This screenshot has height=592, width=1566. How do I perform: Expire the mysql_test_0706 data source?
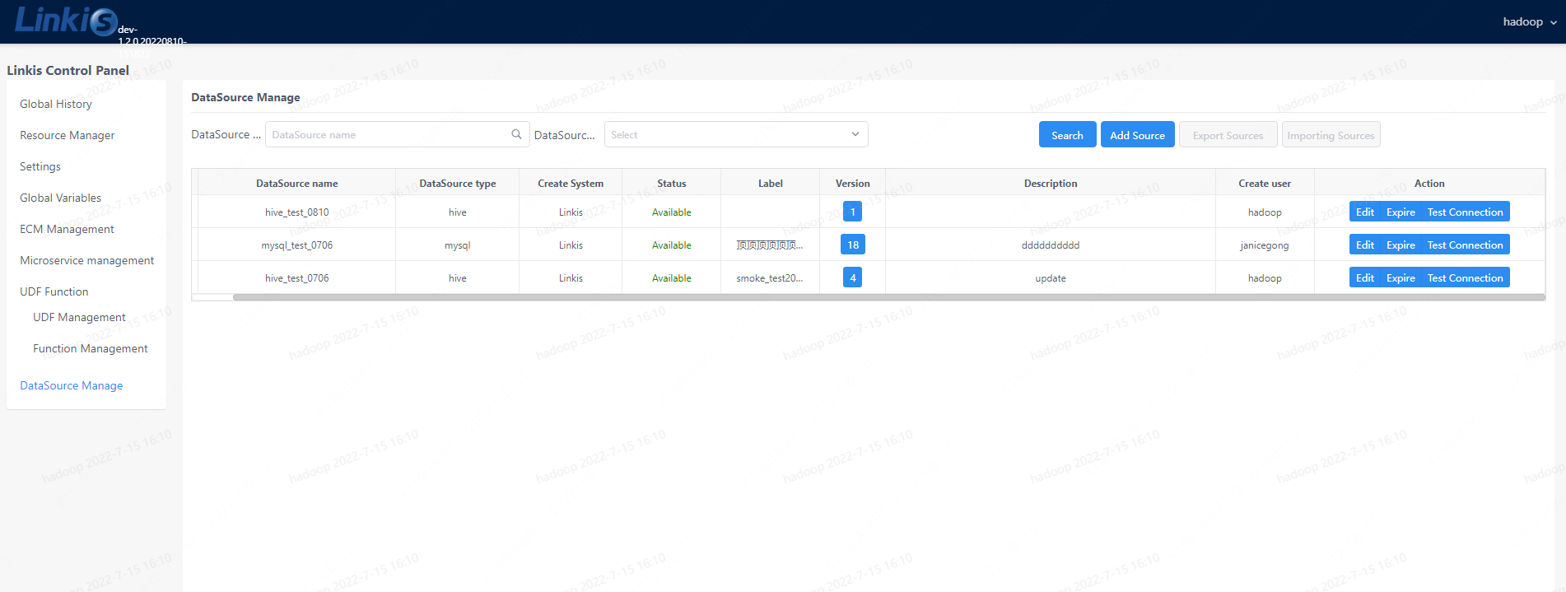(1400, 245)
